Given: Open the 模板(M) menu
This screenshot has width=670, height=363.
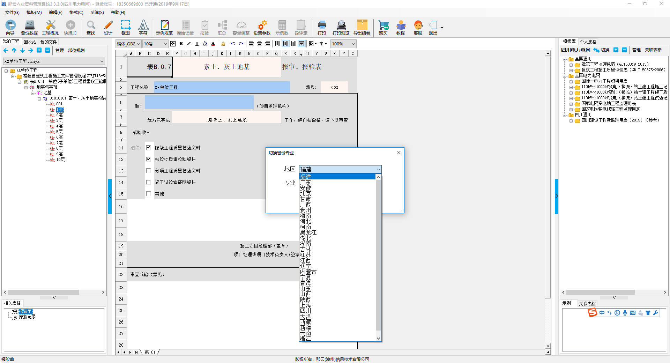Looking at the screenshot, I should coord(34,12).
